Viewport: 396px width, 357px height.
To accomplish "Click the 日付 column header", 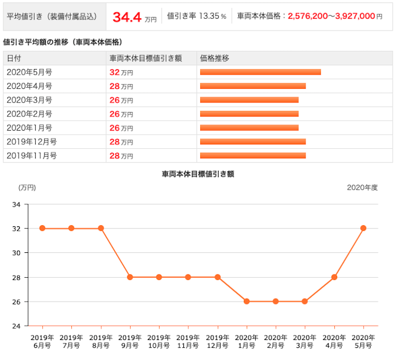I will 14,58.
